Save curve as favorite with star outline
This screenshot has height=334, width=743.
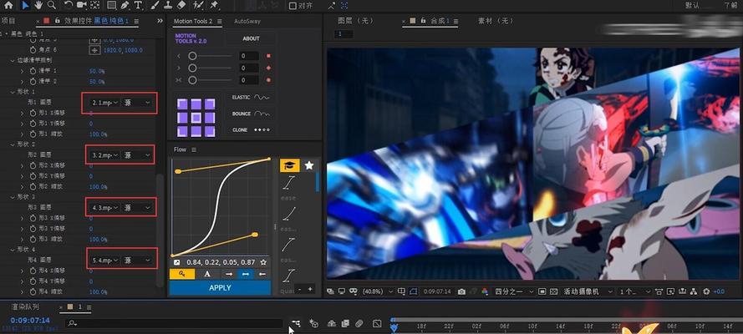tap(263, 262)
